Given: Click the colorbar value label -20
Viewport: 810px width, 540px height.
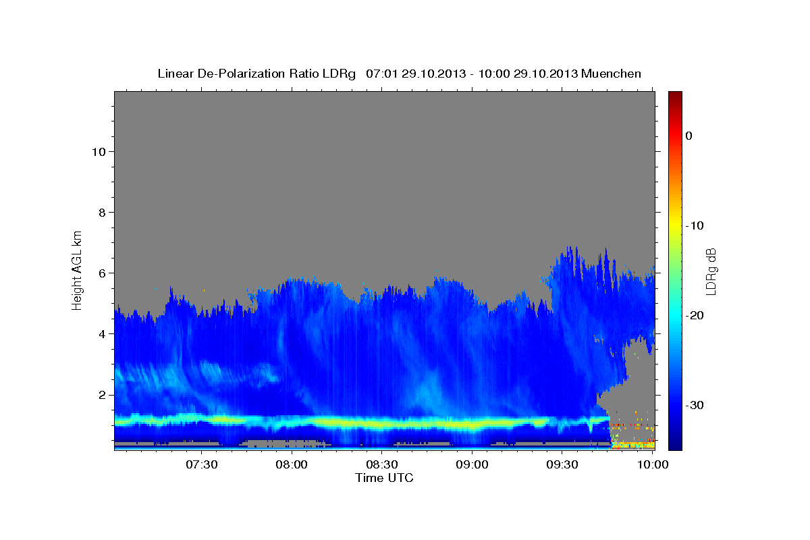Looking at the screenshot, I should [696, 315].
